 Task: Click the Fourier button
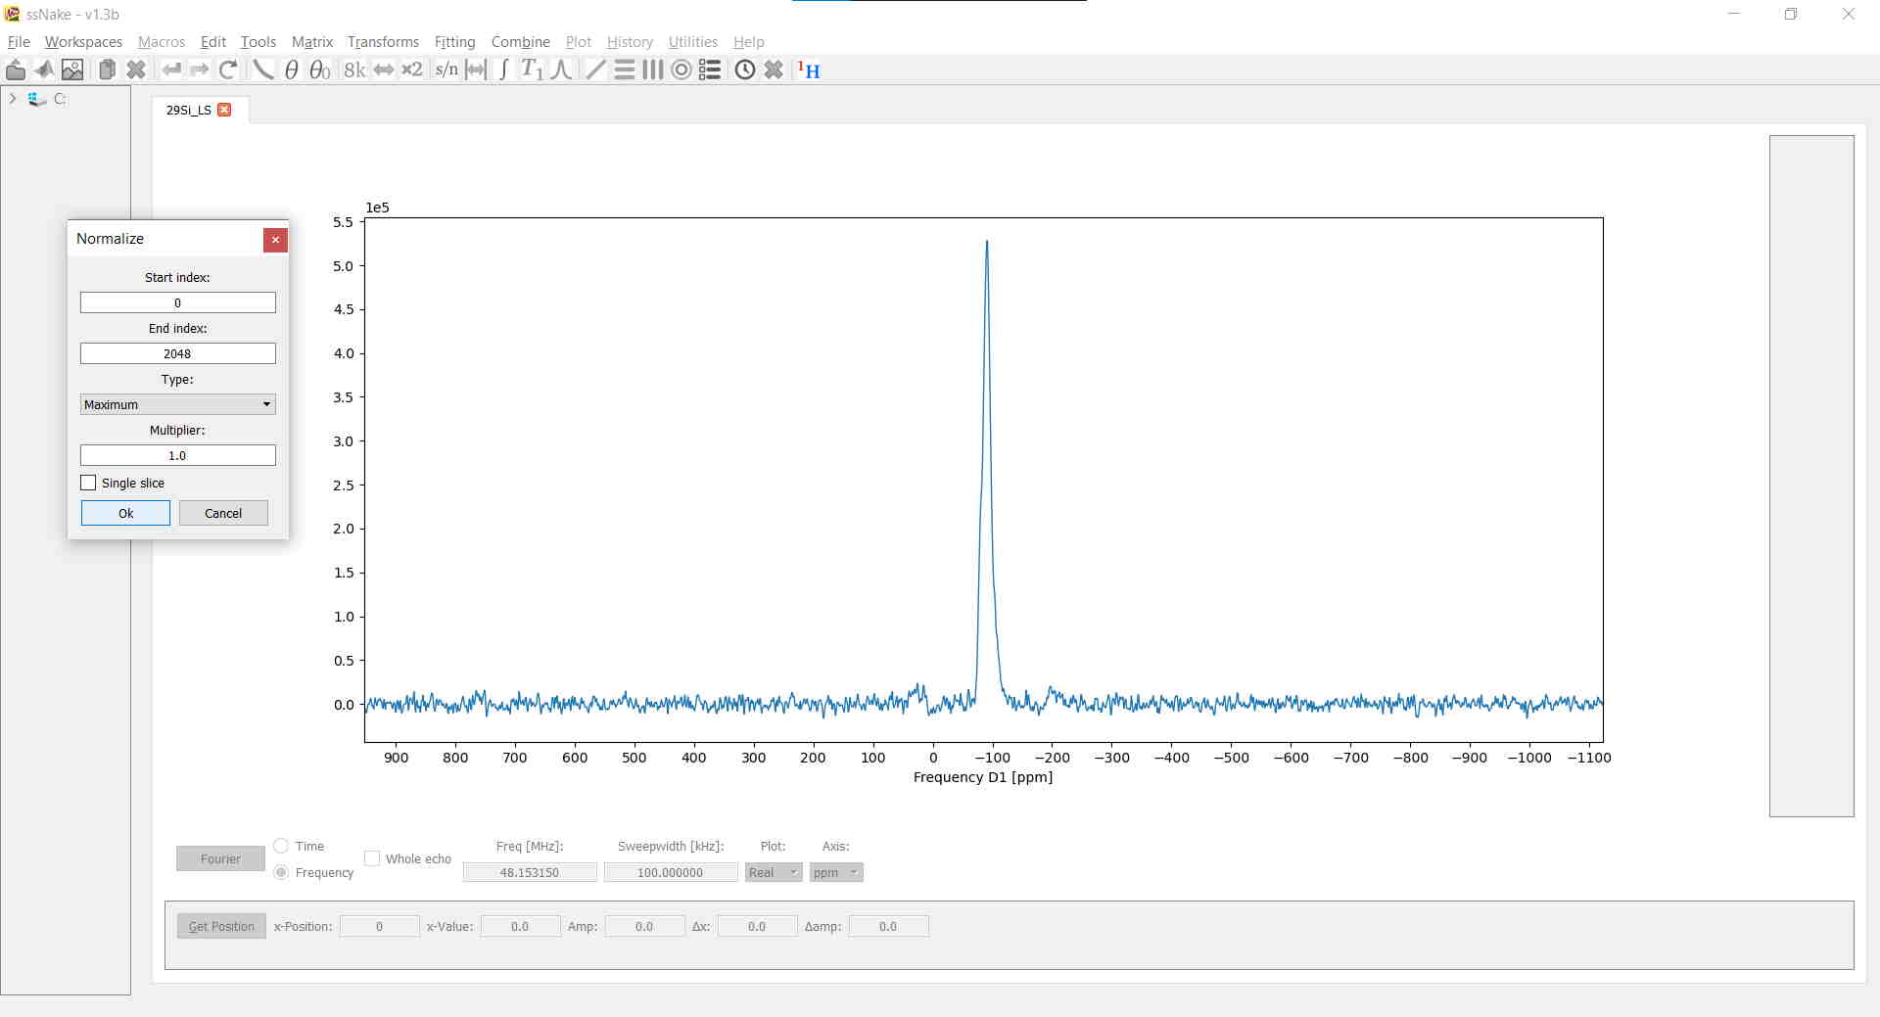pyautogui.click(x=220, y=858)
